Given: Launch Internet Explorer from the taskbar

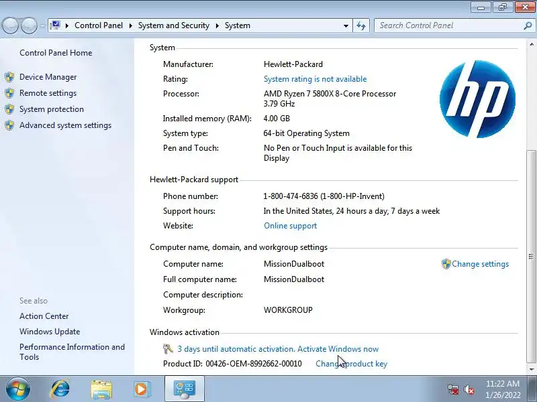Looking at the screenshot, I should click(x=60, y=389).
